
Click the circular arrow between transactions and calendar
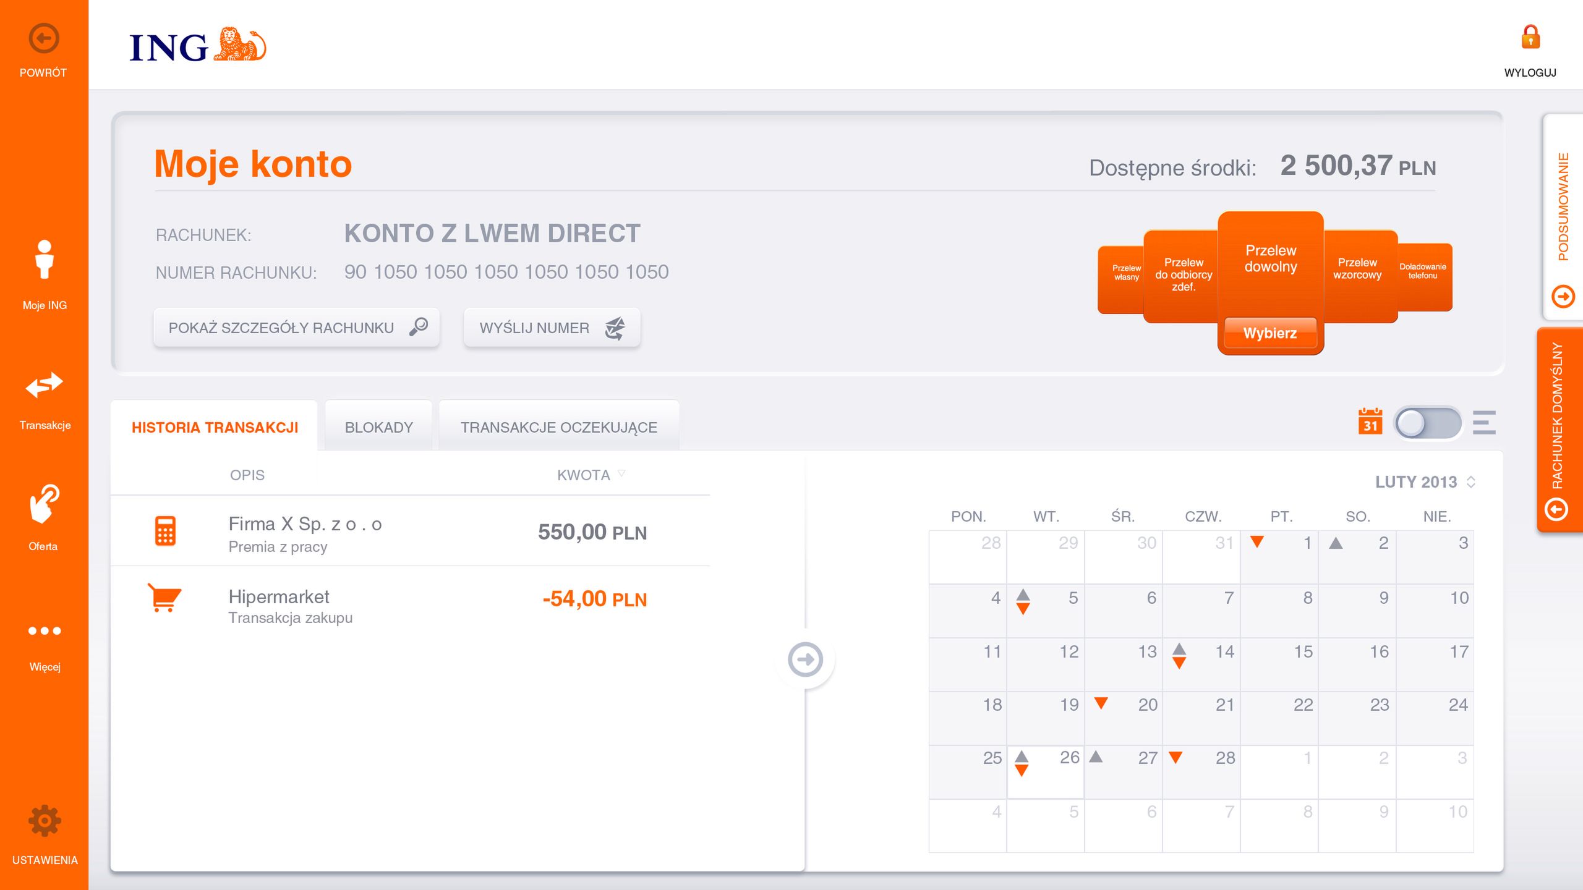(x=806, y=660)
